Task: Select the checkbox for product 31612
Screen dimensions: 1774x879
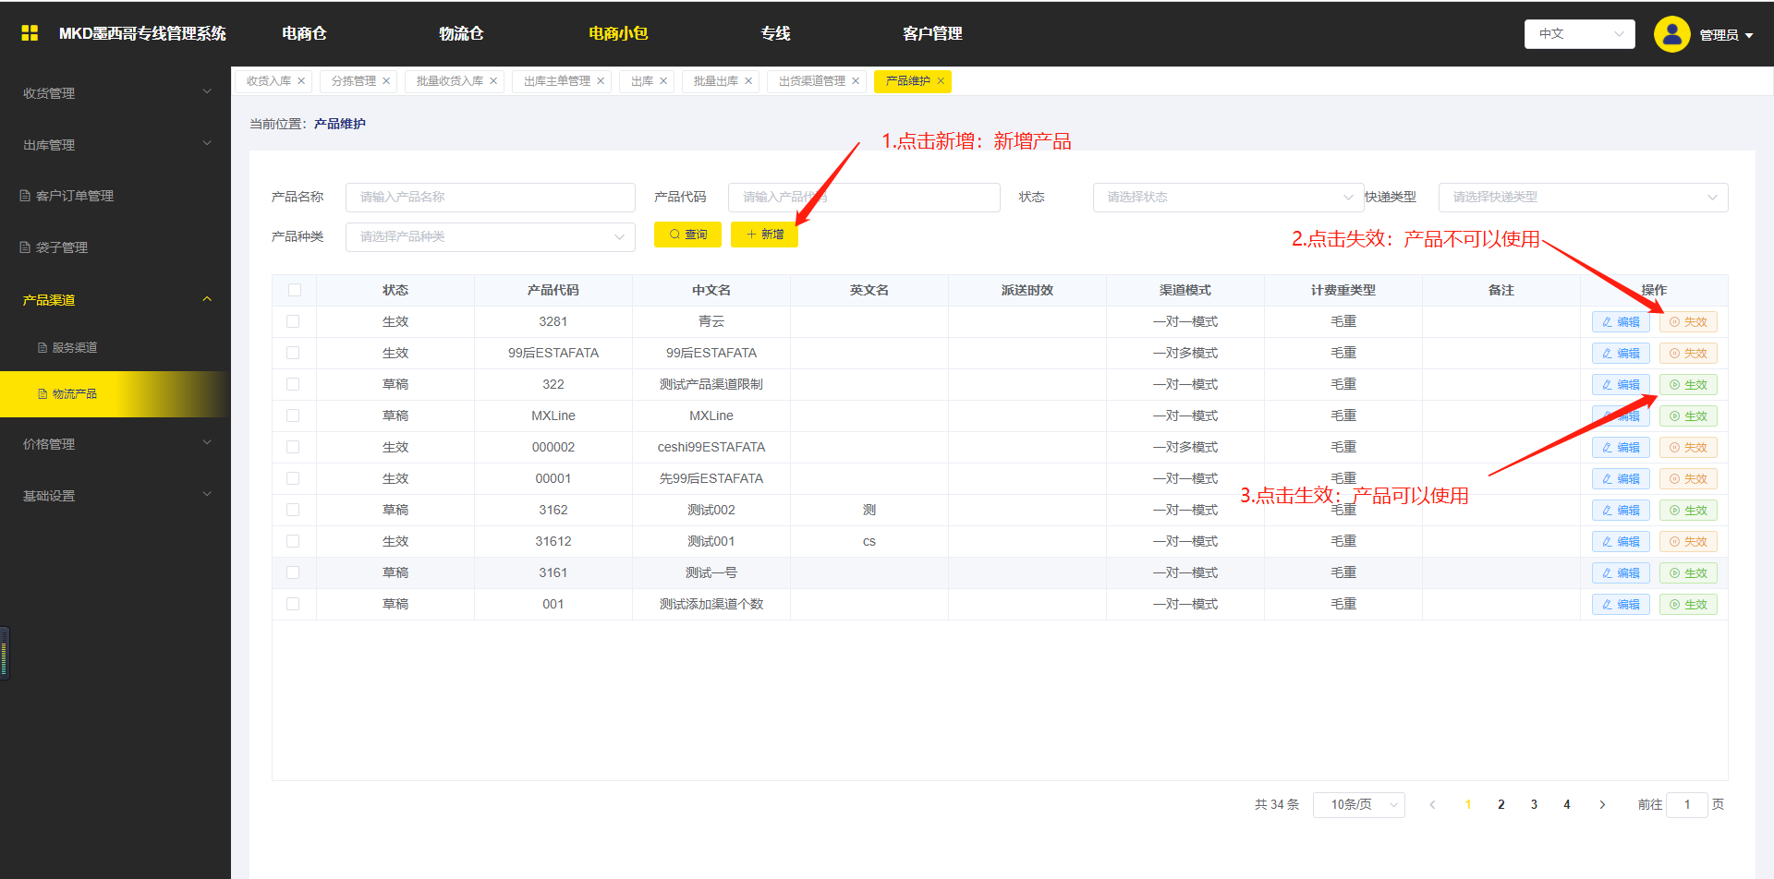Action: coord(293,541)
